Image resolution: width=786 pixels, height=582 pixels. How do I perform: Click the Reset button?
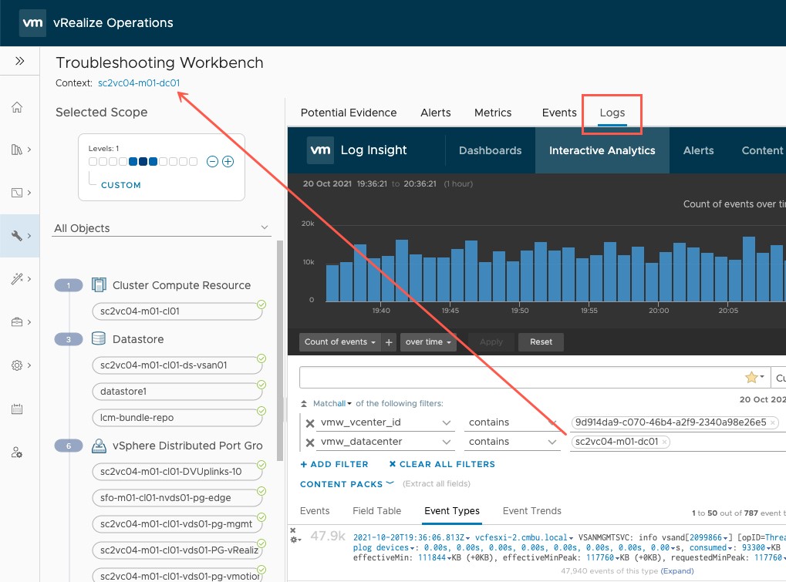(x=541, y=342)
